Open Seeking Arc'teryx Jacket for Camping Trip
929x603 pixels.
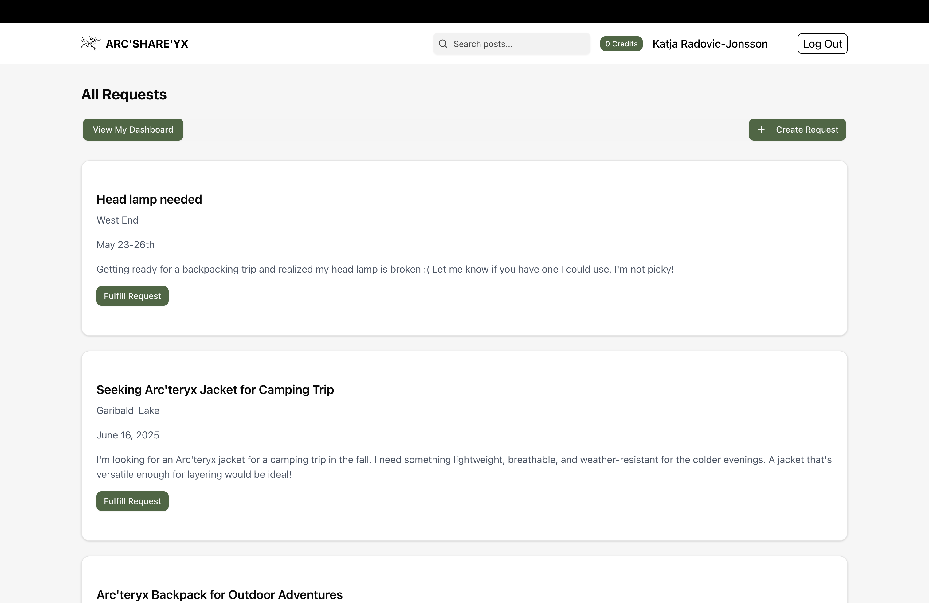click(215, 390)
